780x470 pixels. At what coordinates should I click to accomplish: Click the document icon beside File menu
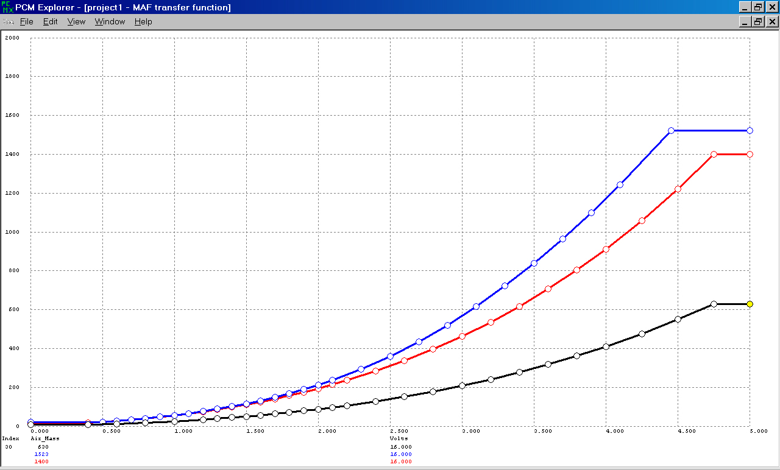point(8,22)
